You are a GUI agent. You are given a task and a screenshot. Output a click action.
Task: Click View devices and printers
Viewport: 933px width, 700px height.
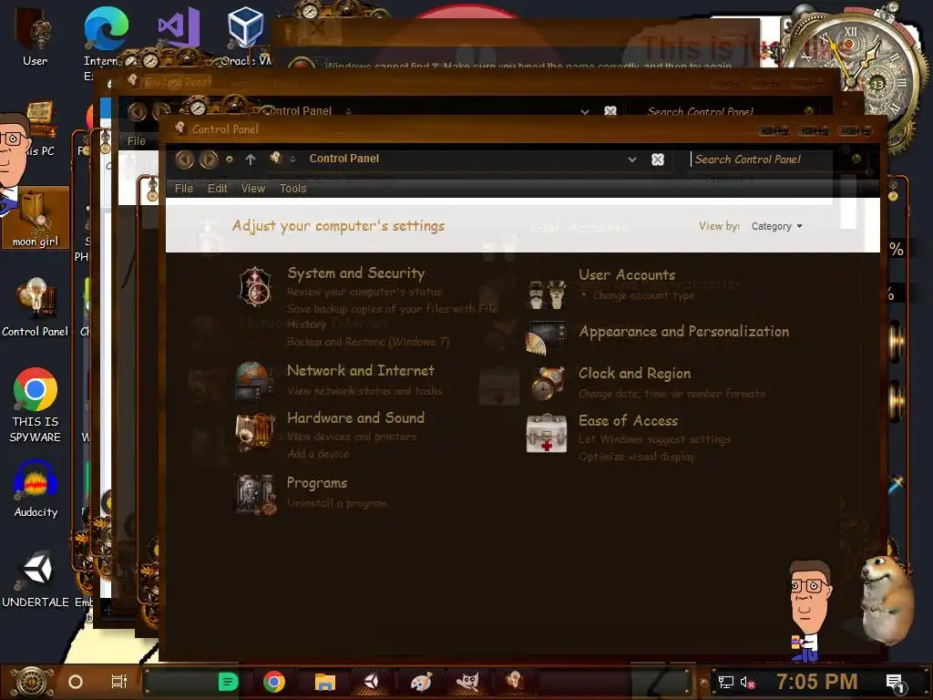351,437
